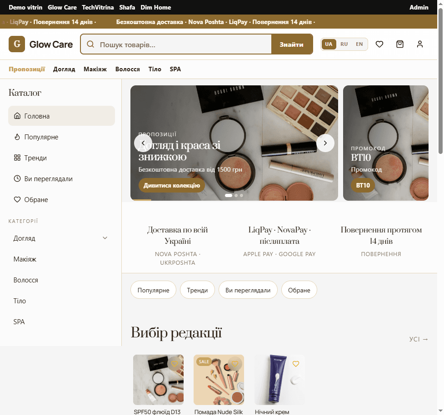Select the Ви переглядали filter chip

pos(248,290)
